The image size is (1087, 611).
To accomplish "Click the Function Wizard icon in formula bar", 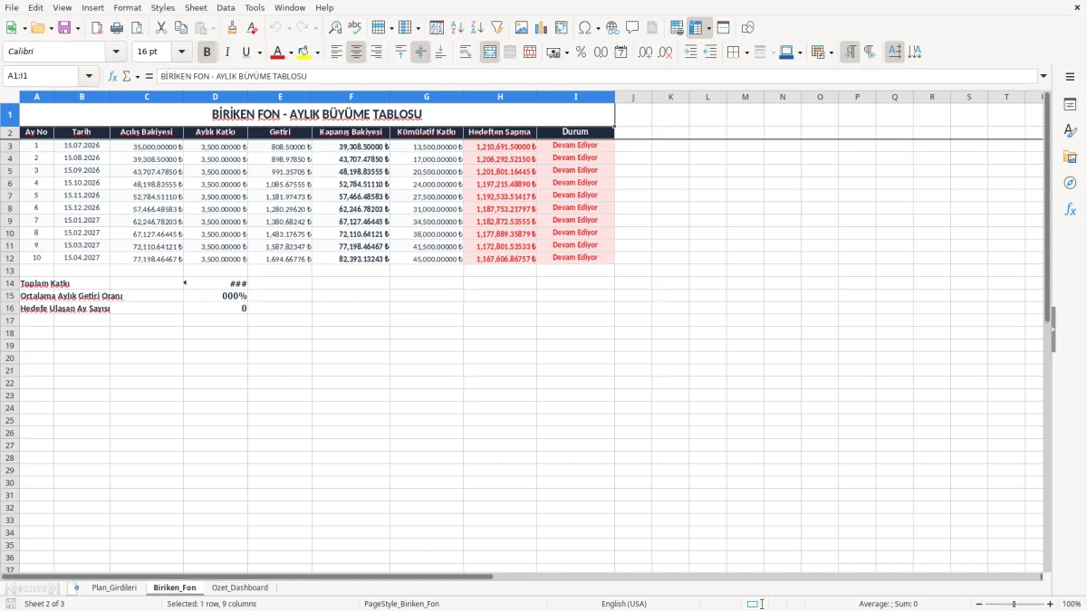I will 113,77.
